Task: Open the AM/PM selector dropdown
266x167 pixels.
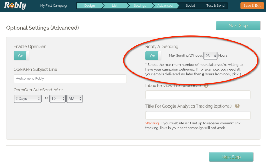Action: click(x=75, y=99)
